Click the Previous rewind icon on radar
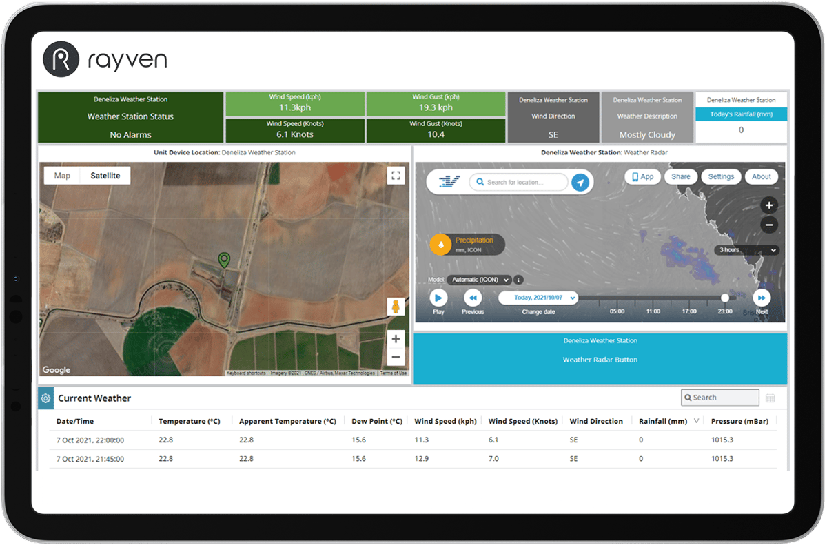The width and height of the screenshot is (827, 545). pyautogui.click(x=473, y=298)
